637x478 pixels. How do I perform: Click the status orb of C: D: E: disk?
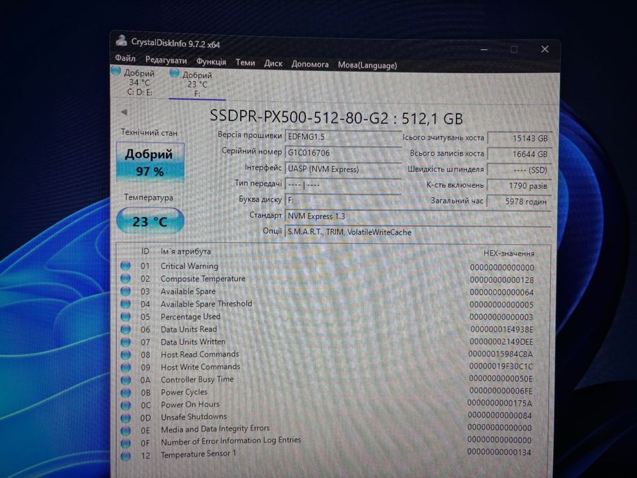click(116, 72)
